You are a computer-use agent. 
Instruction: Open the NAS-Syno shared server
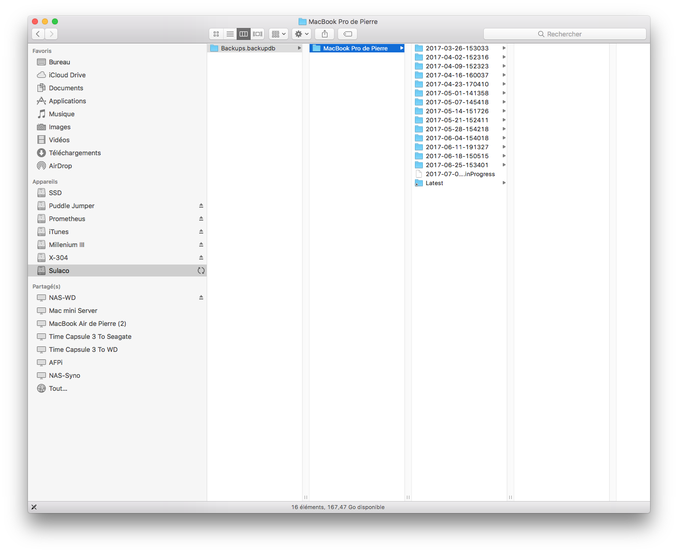117,375
